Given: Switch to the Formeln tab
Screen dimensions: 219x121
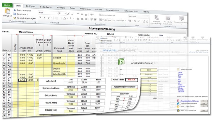Looking at the screenshot, I should 61,8.
